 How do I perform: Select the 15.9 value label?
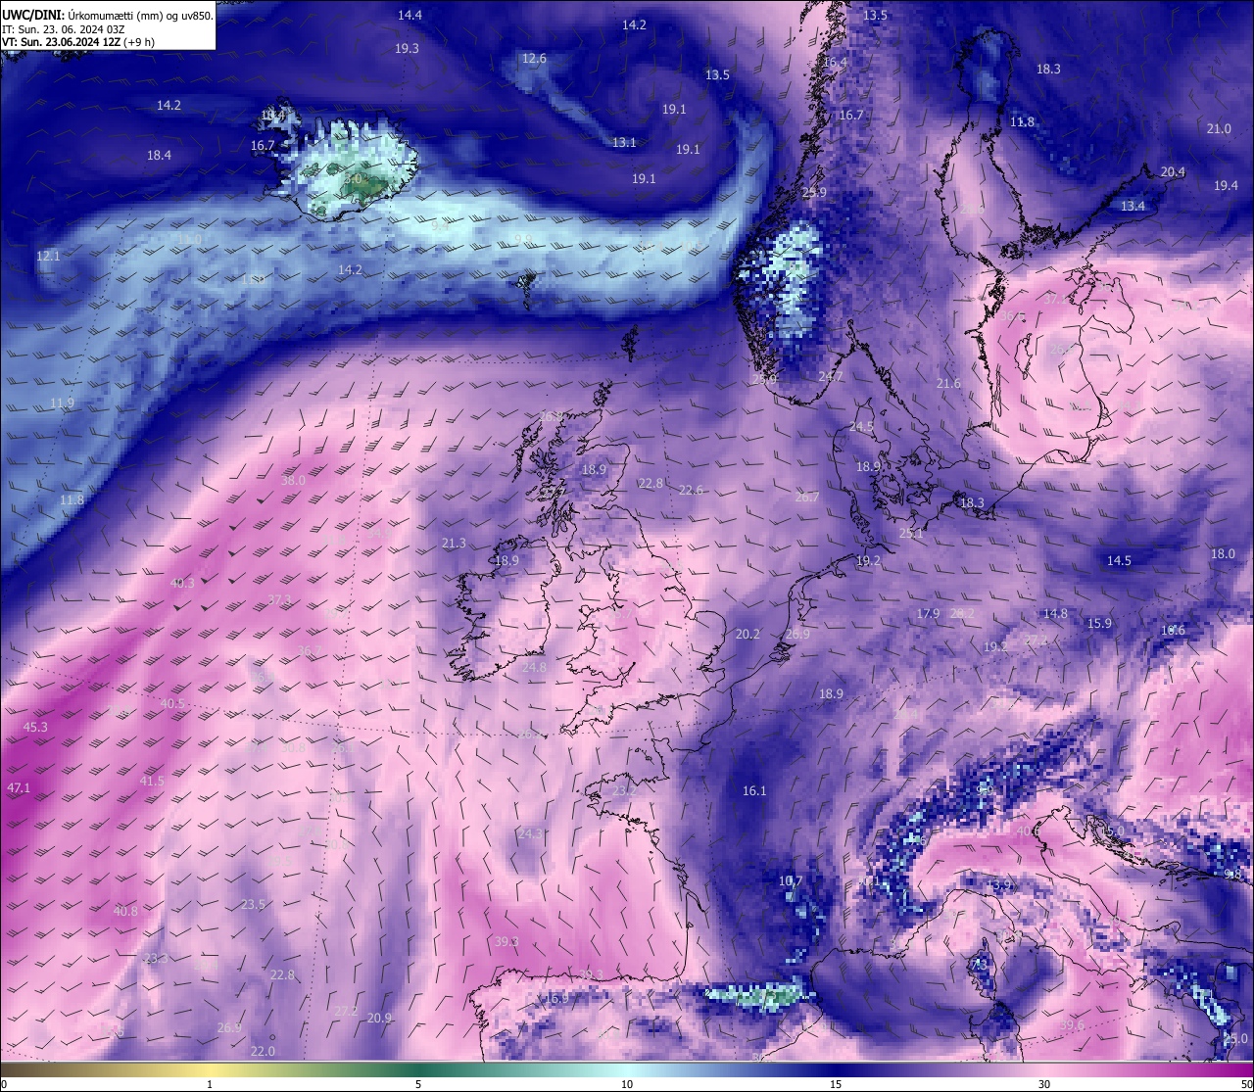pos(1099,623)
